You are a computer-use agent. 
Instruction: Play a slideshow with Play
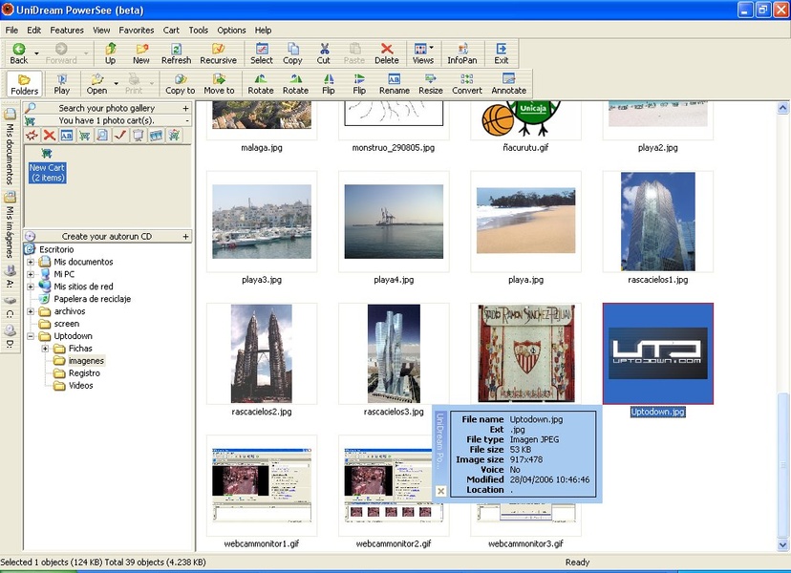[x=61, y=84]
